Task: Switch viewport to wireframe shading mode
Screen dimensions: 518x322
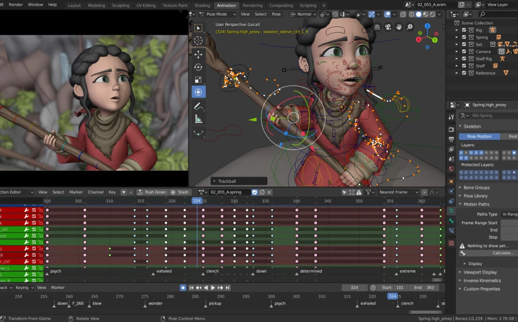Action: tap(411, 14)
